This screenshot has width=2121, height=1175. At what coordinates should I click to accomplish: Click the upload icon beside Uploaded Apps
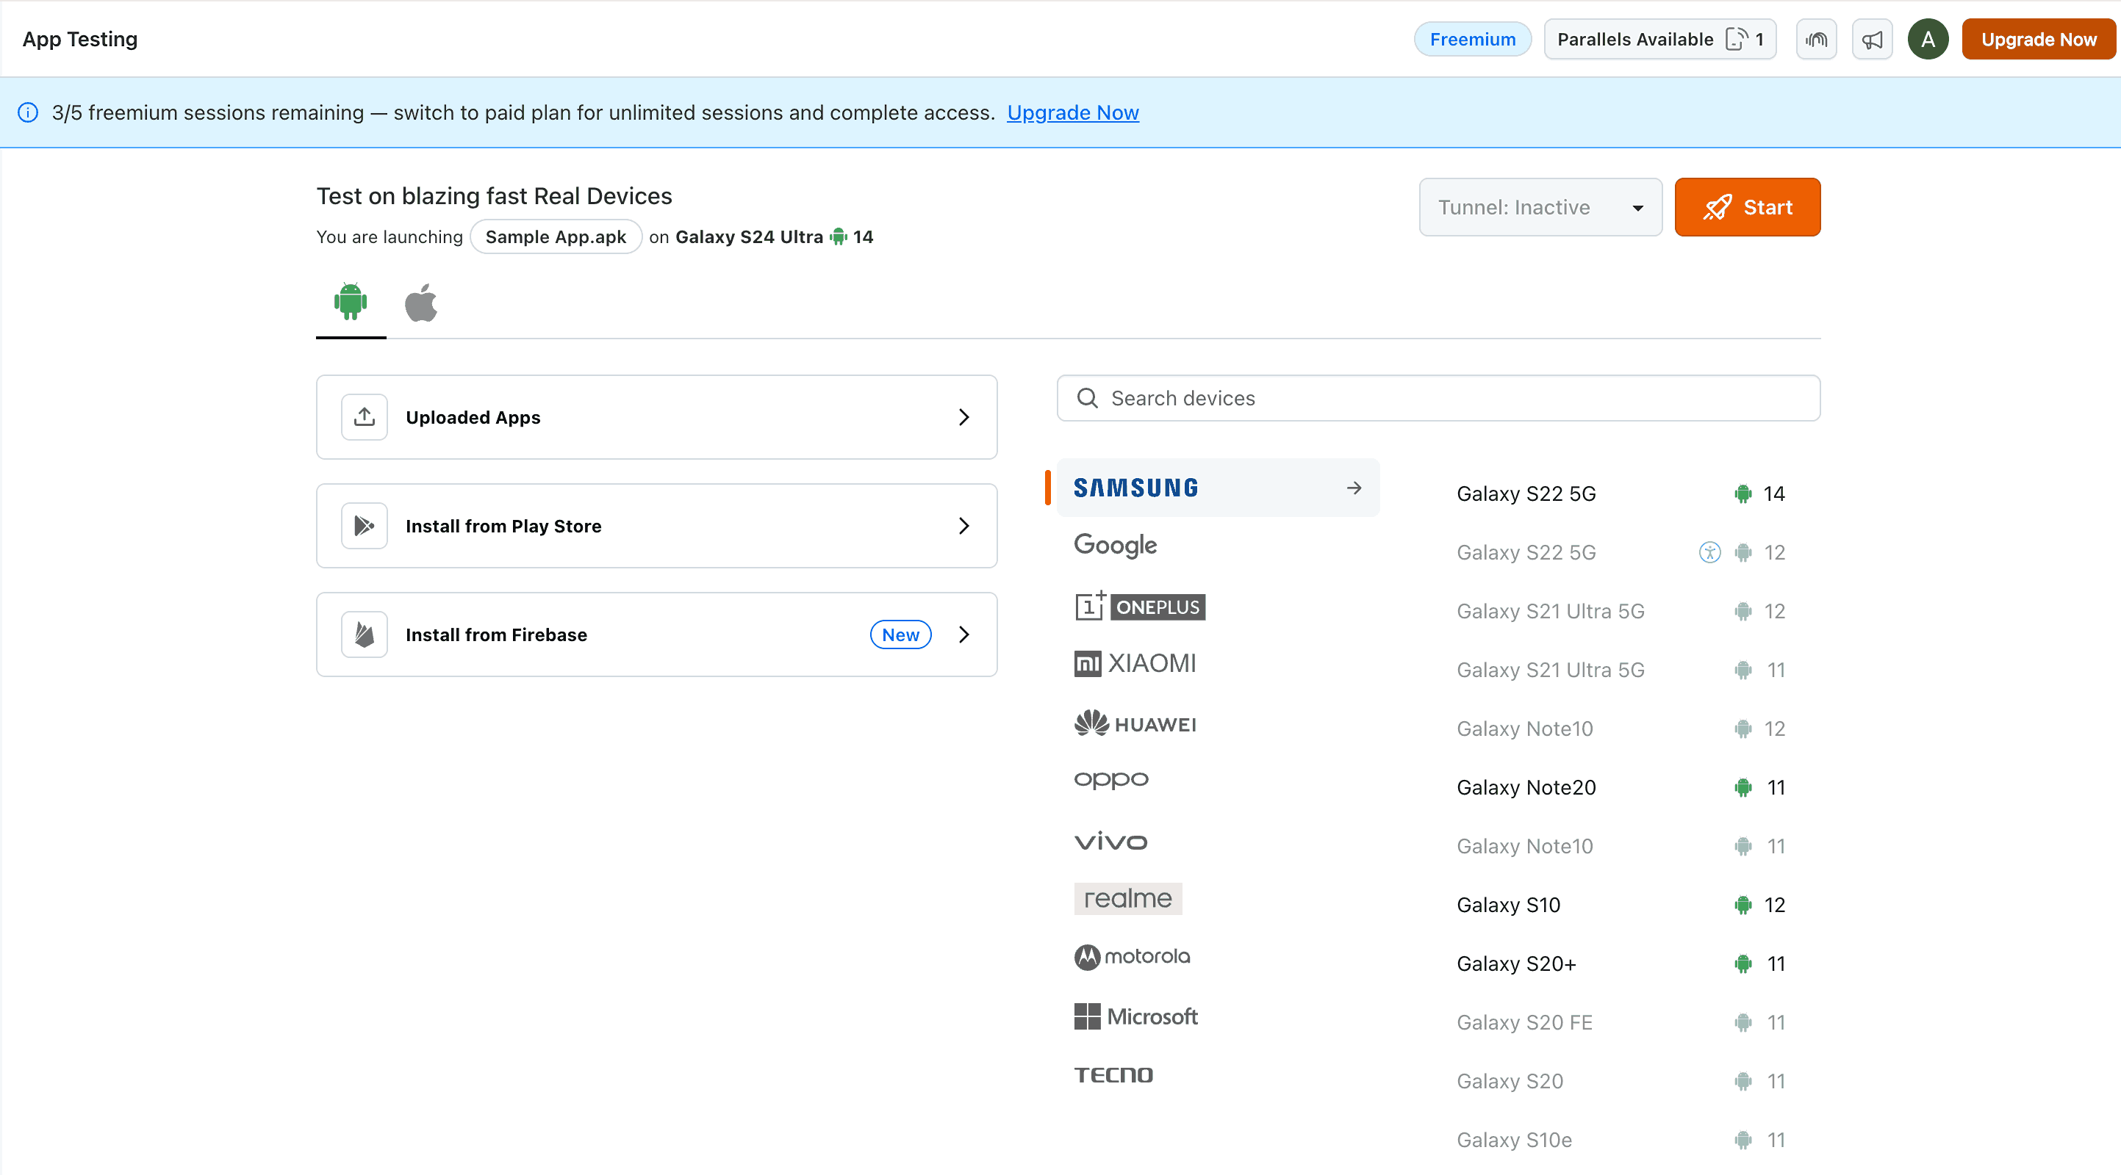365,417
